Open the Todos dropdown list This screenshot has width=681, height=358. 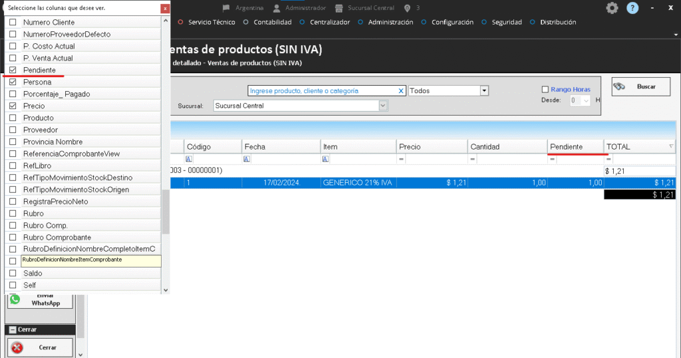coord(484,91)
